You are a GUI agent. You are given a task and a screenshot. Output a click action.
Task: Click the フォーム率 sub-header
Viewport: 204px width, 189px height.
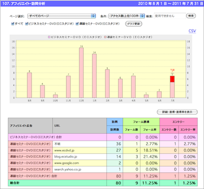[x=150, y=130]
